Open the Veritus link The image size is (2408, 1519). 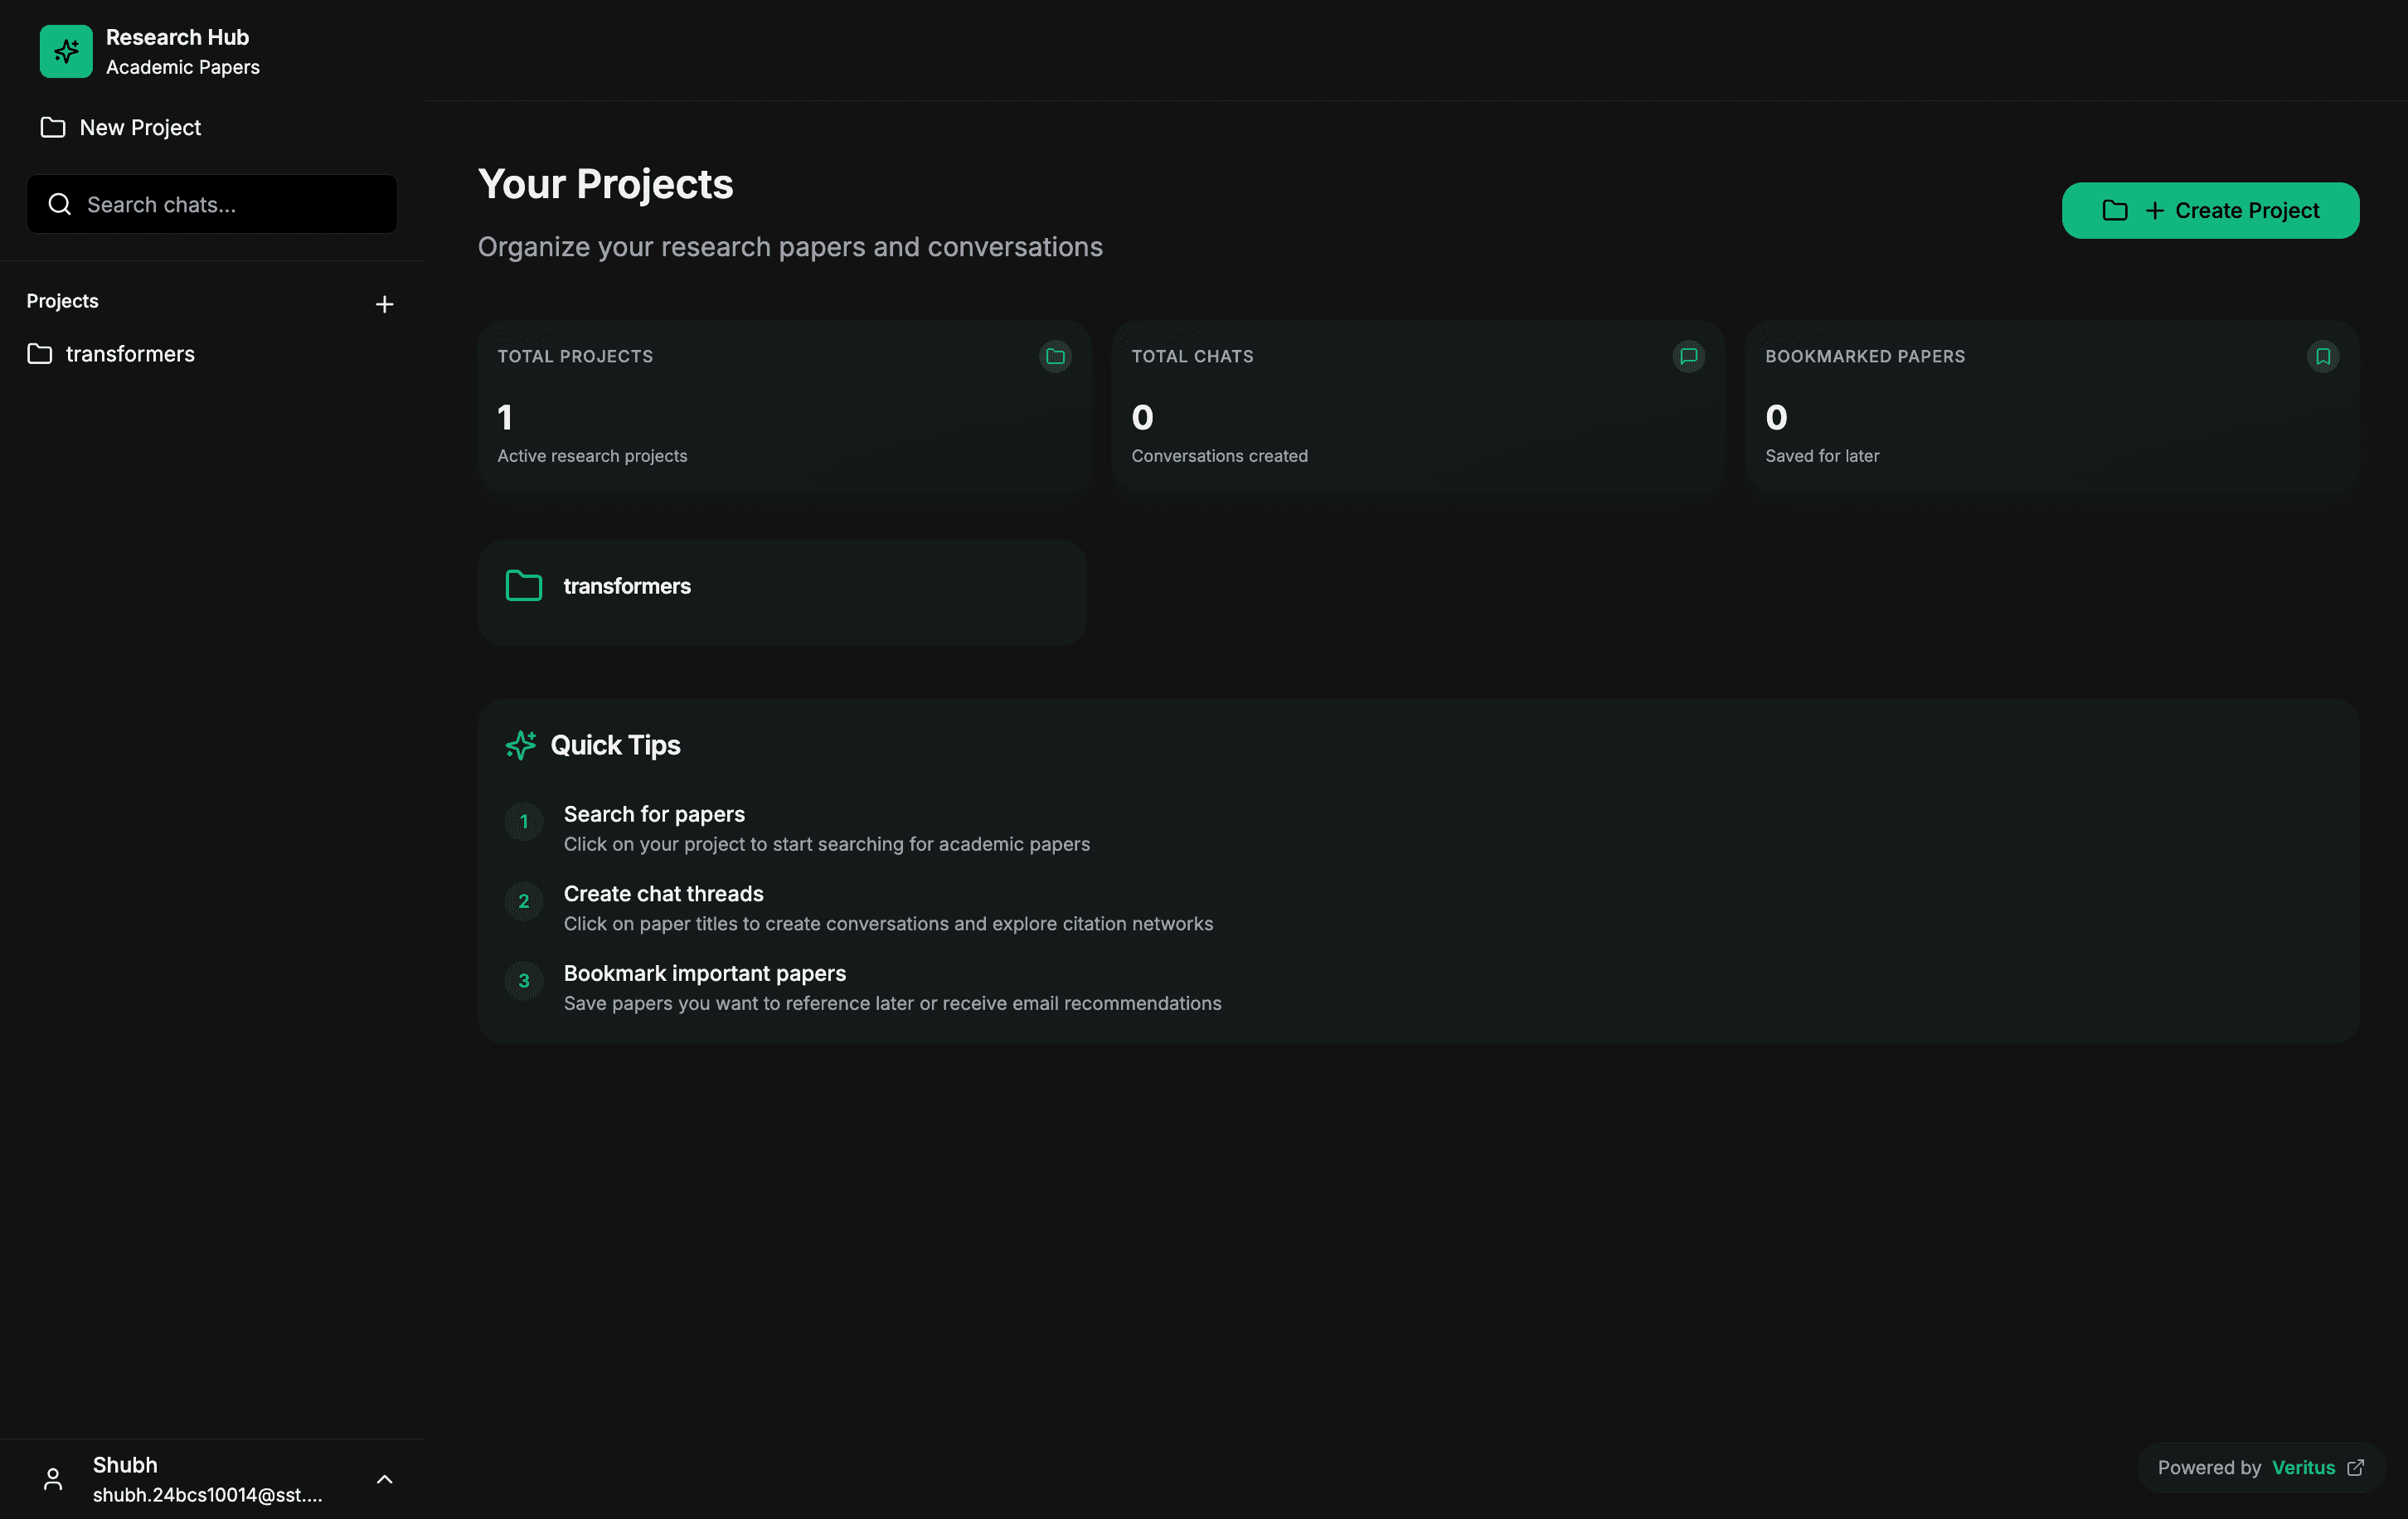coord(2302,1467)
